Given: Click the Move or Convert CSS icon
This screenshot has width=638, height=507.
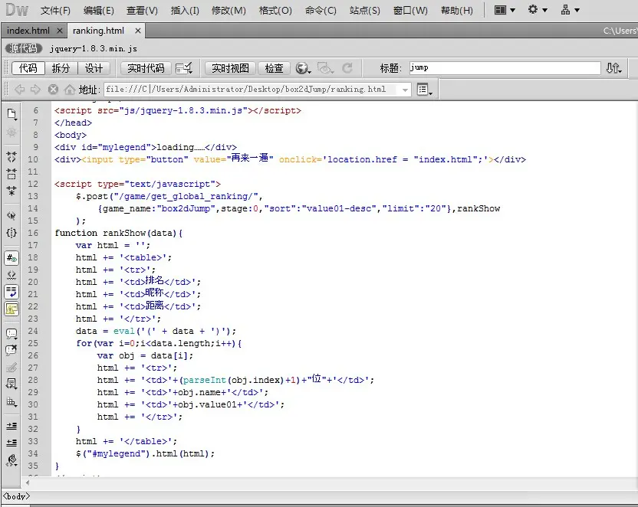Looking at the screenshot, I should pos(12,402).
